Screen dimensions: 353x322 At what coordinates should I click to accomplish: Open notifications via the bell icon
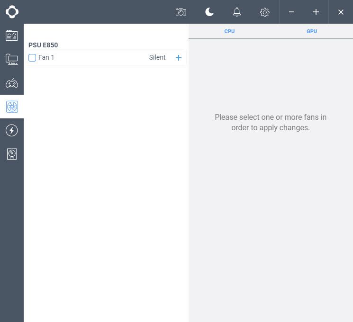(236, 12)
